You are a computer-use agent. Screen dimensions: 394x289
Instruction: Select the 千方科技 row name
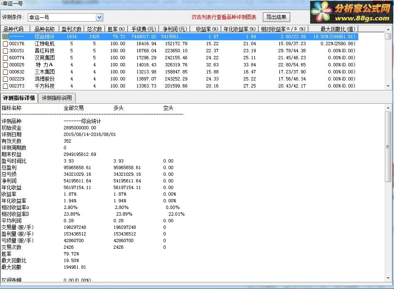tap(44, 86)
